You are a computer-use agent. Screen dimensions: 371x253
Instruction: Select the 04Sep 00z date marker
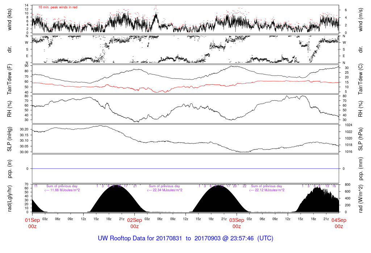(339, 223)
